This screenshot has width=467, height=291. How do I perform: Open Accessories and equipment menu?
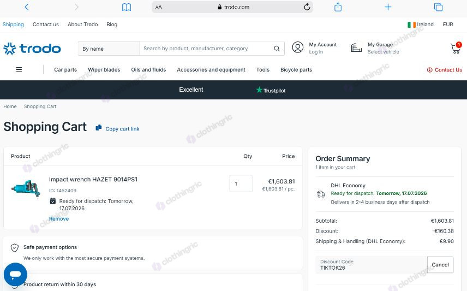coord(211,70)
